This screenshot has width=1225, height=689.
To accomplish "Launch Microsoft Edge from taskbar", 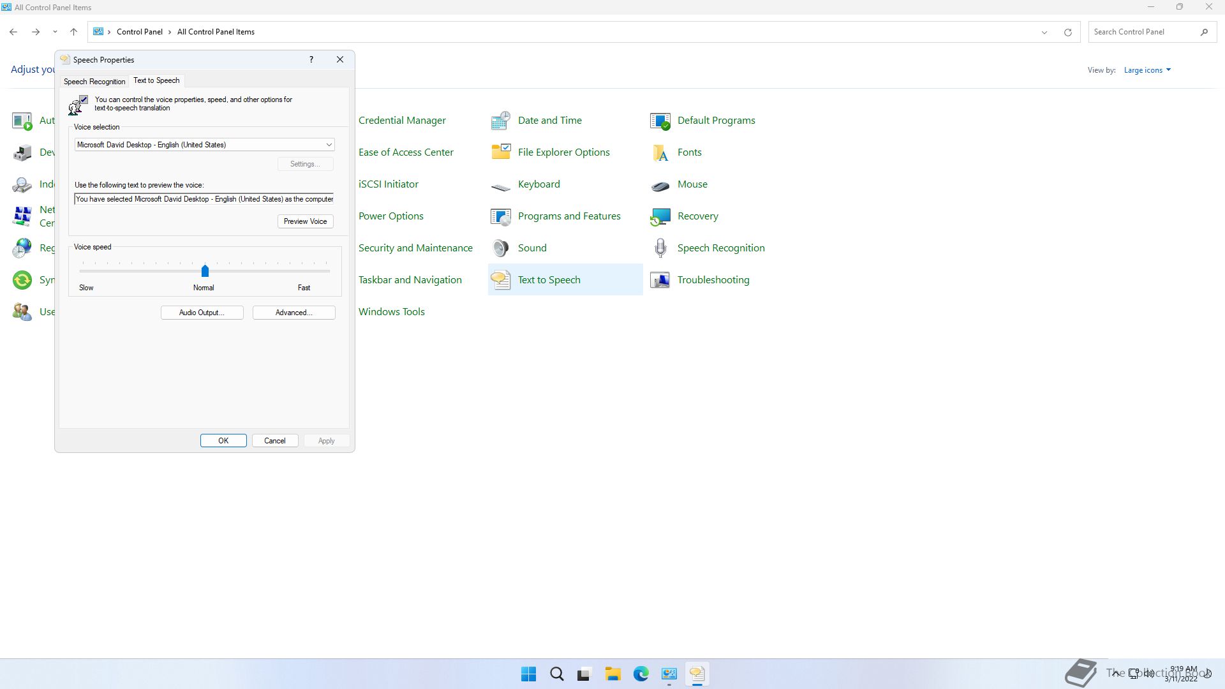I will [641, 674].
